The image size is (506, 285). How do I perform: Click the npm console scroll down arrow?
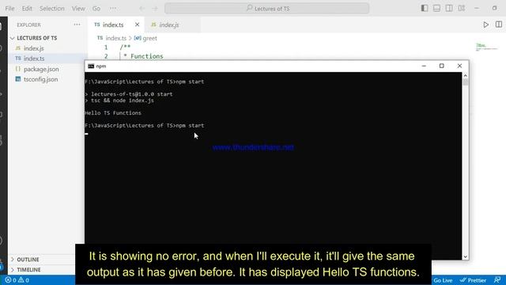click(x=466, y=256)
